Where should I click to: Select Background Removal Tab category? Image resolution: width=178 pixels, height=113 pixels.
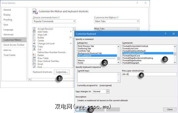tap(90, 53)
